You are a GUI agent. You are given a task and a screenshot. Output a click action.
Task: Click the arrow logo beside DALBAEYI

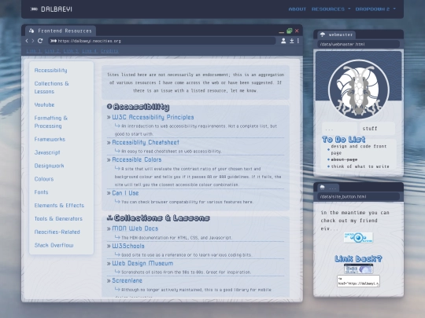(34, 9)
